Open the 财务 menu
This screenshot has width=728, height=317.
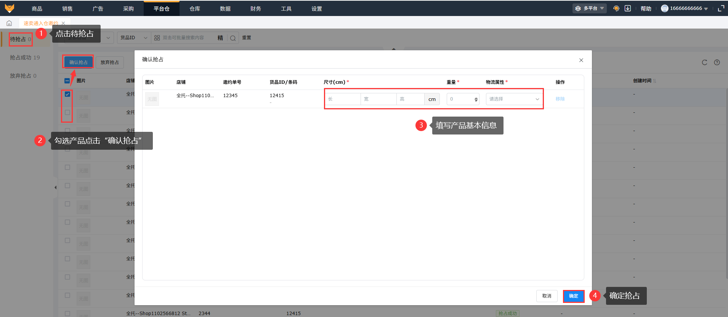click(x=256, y=8)
